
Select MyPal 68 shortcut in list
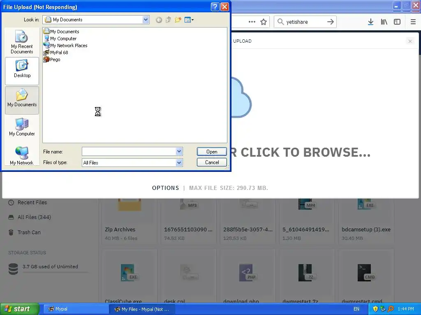56,52
